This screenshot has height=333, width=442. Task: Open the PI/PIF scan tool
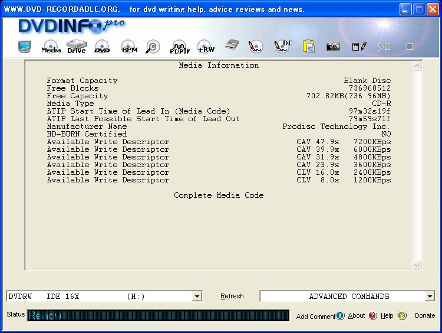180,47
